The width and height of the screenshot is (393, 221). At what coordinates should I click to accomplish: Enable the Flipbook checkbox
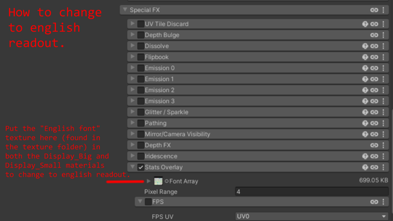141,57
